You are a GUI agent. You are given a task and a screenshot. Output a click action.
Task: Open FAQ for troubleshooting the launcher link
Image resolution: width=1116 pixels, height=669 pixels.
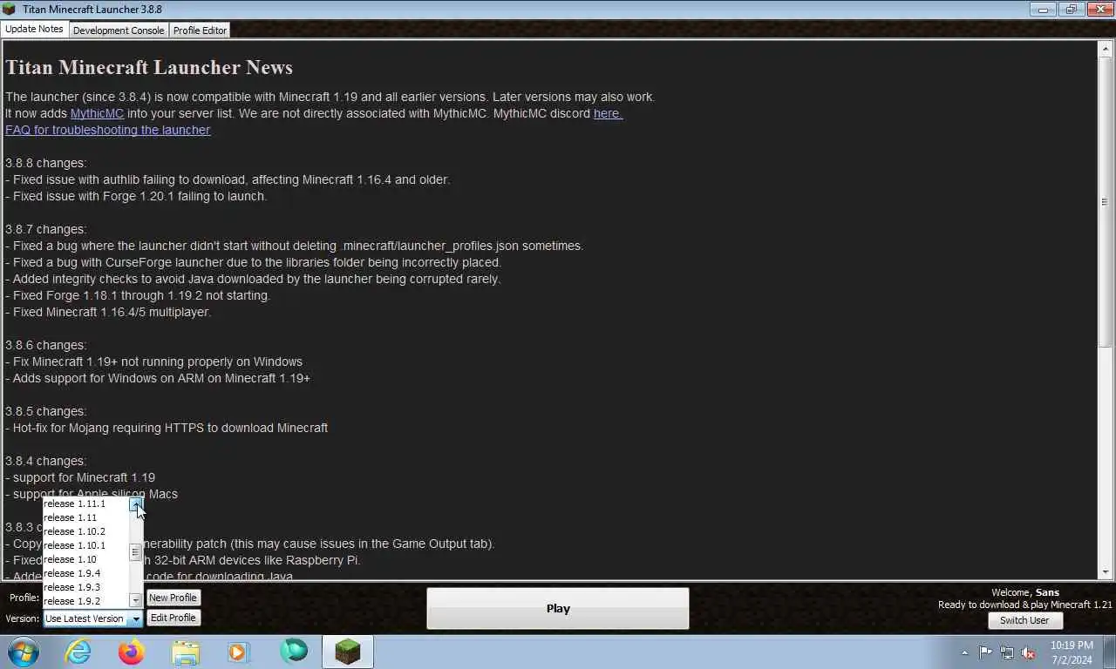(107, 130)
